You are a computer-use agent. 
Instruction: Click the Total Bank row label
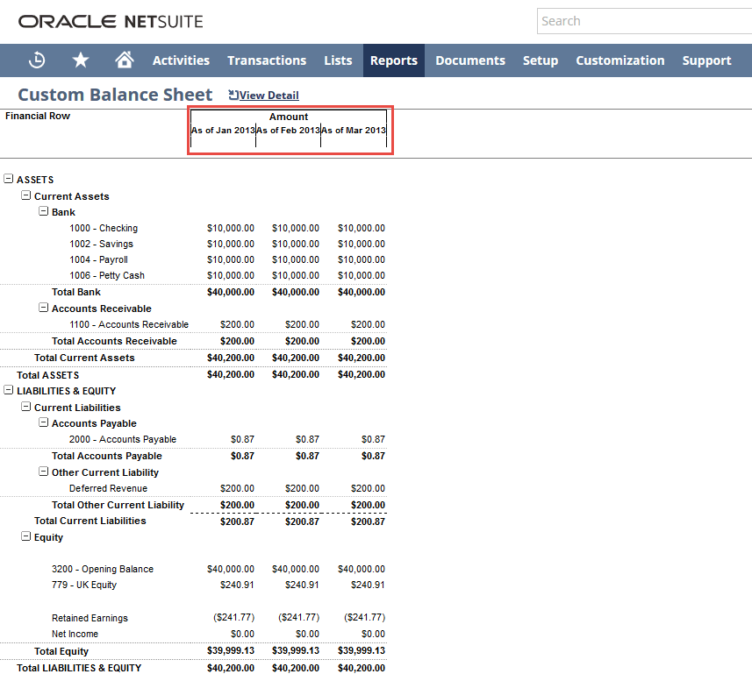(76, 292)
